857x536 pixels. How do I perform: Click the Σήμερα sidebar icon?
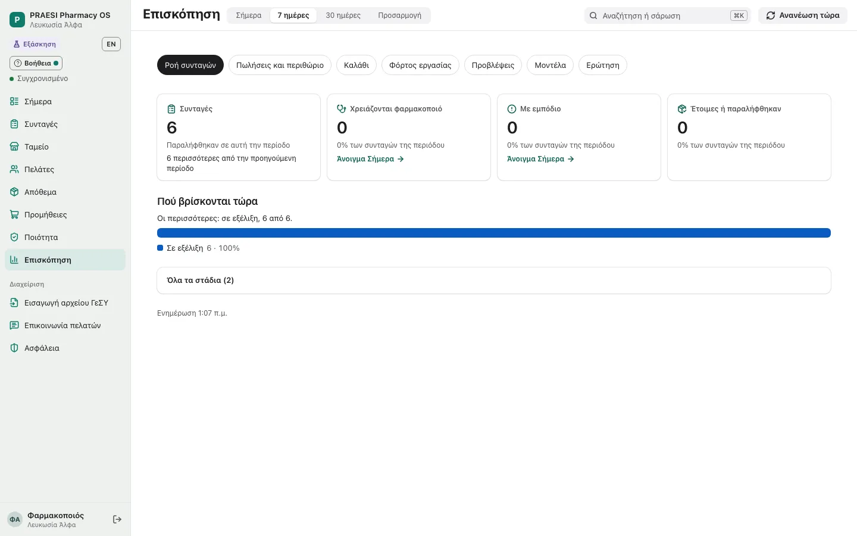point(14,101)
